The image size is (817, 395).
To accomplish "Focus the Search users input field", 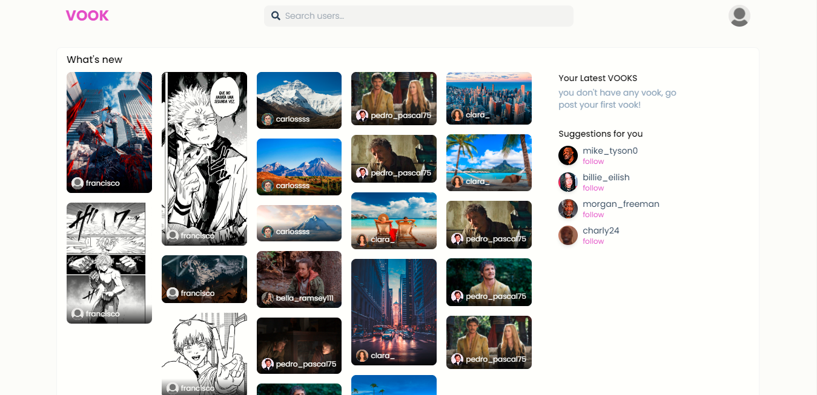I will pos(418,16).
